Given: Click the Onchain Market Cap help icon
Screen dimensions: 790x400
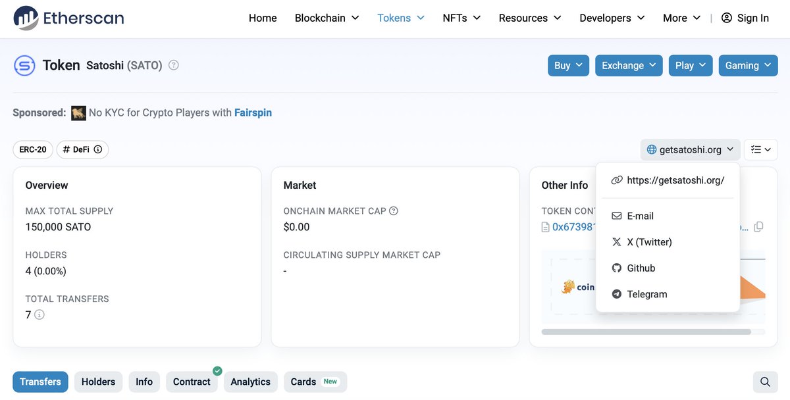Looking at the screenshot, I should [x=394, y=211].
